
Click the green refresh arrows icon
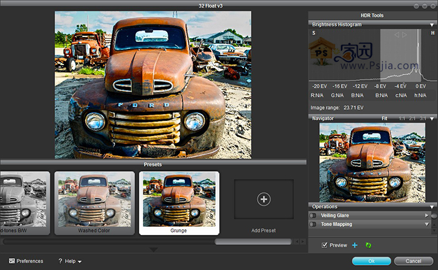tap(369, 246)
